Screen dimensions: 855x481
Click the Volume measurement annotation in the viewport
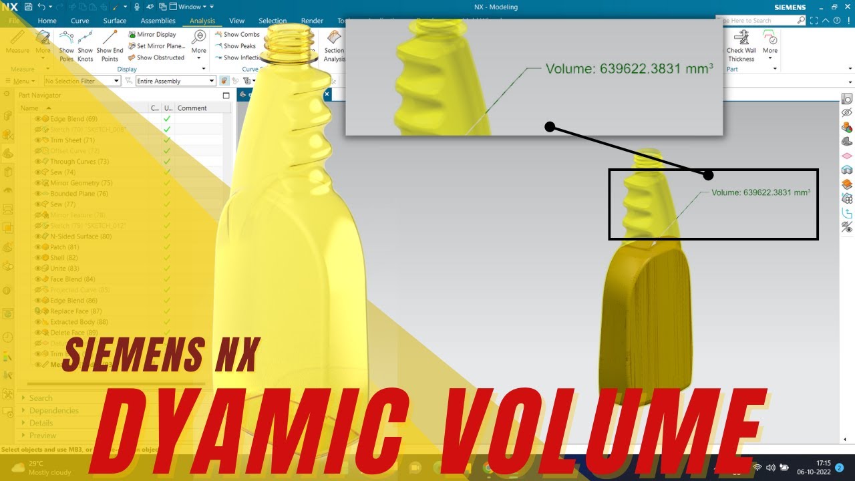pyautogui.click(x=761, y=192)
